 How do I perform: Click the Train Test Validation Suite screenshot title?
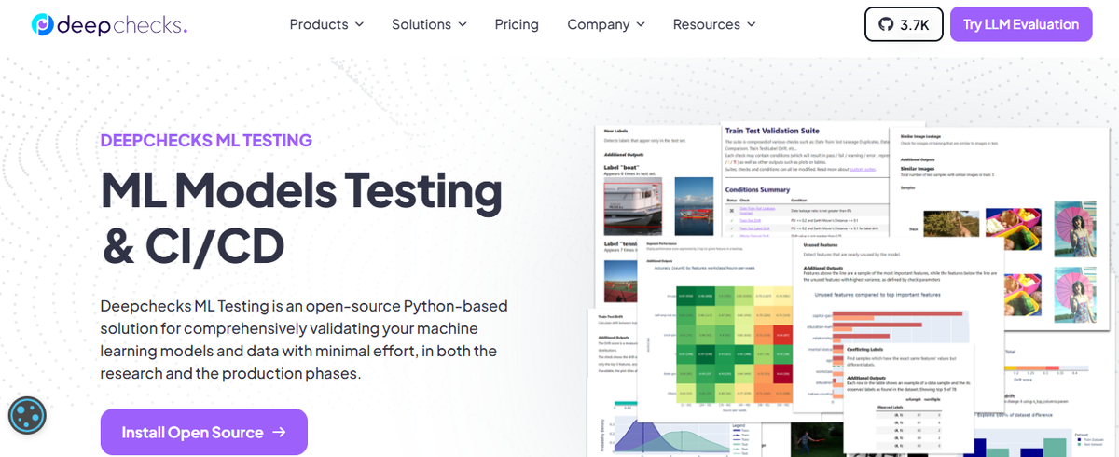(771, 132)
